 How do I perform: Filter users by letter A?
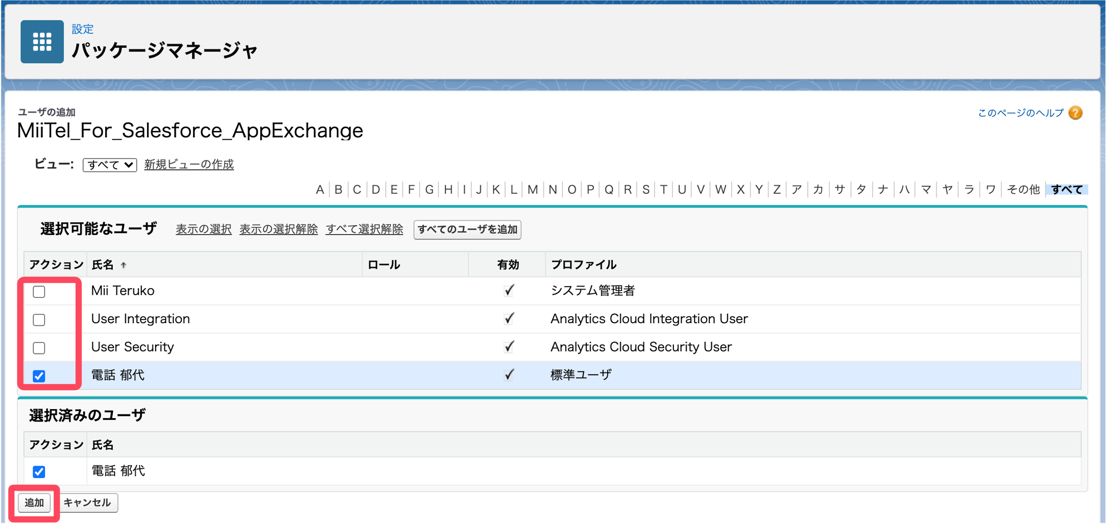coord(320,190)
